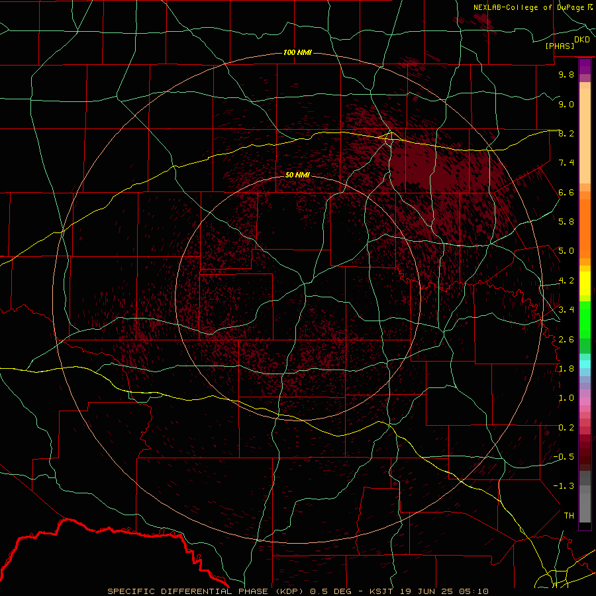Screen dimensions: 596x596
Task: Select the 1.0 scale value
Action: click(x=566, y=398)
